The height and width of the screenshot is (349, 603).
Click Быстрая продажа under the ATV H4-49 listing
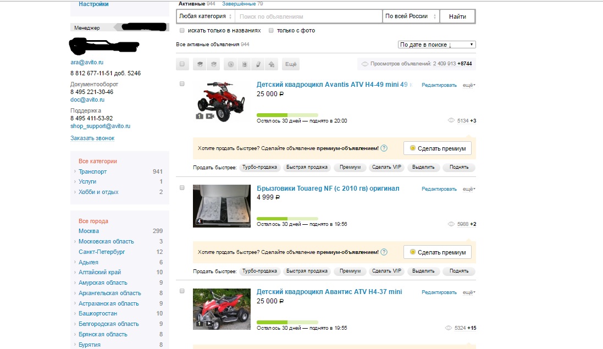pyautogui.click(x=307, y=167)
